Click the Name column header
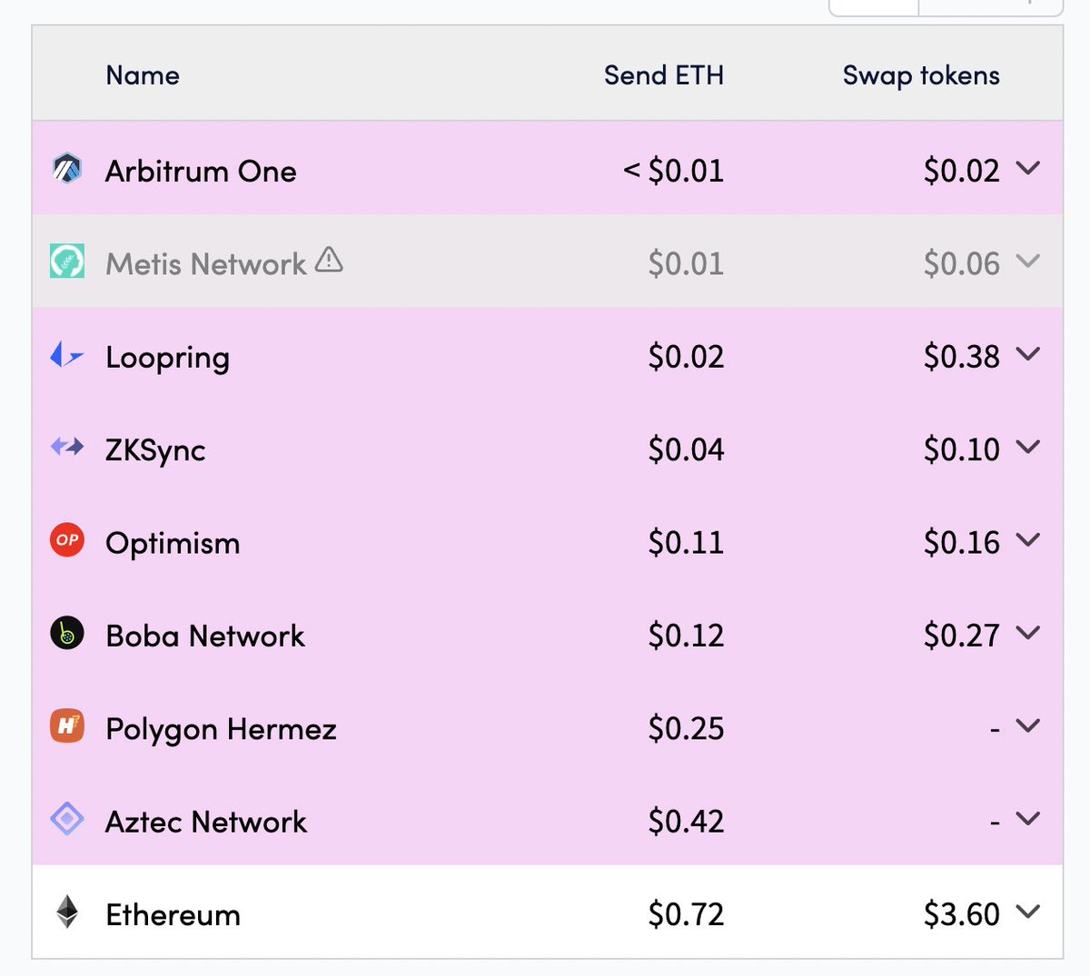 coord(143,75)
